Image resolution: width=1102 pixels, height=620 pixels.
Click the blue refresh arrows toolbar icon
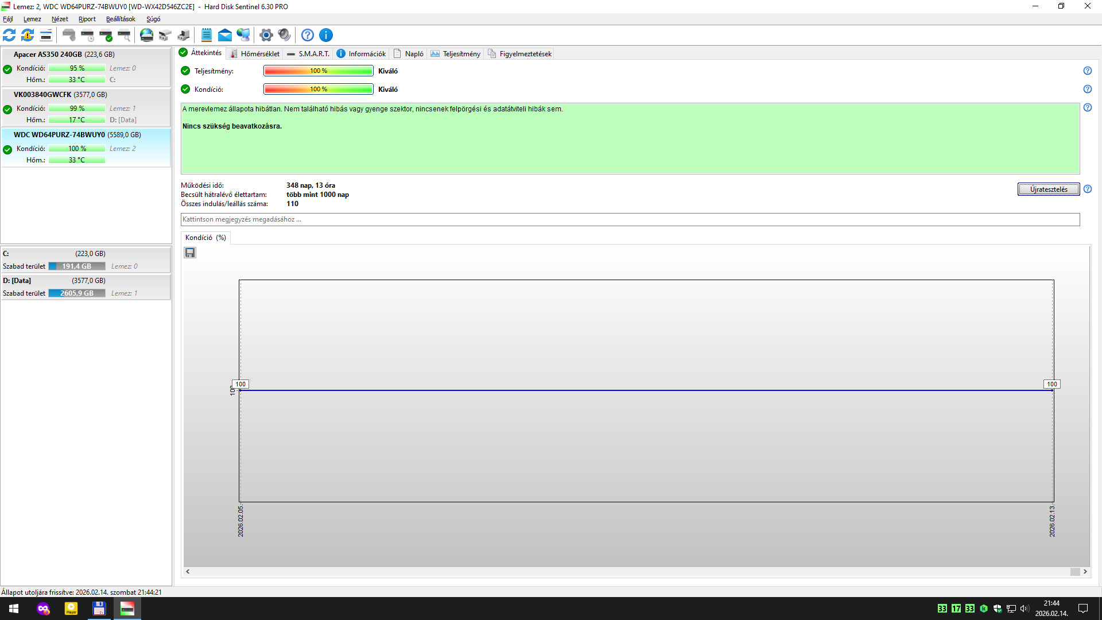coord(9,35)
